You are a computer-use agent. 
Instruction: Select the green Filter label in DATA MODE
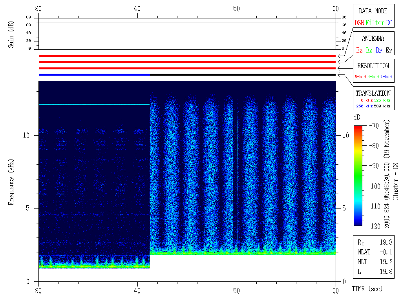(x=375, y=23)
